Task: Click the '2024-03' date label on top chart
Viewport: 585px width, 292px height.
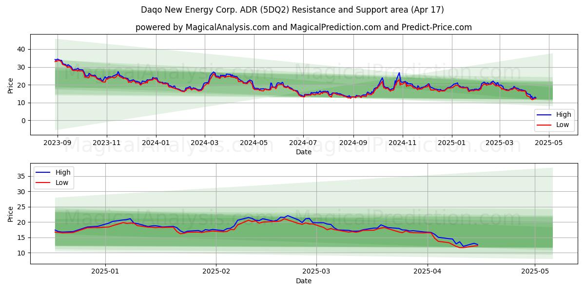Action: tap(205, 143)
